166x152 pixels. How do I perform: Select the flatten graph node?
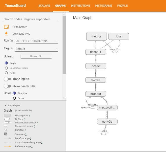pyautogui.click(x=96, y=80)
